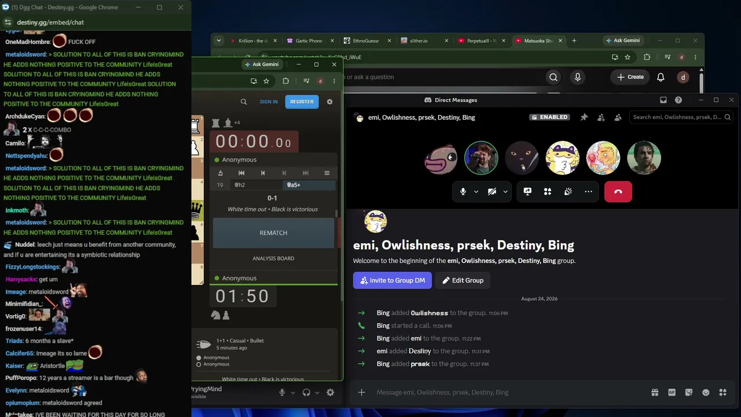
Task: Click Ask Gemini in YouTube Chrome window
Action: click(x=623, y=41)
